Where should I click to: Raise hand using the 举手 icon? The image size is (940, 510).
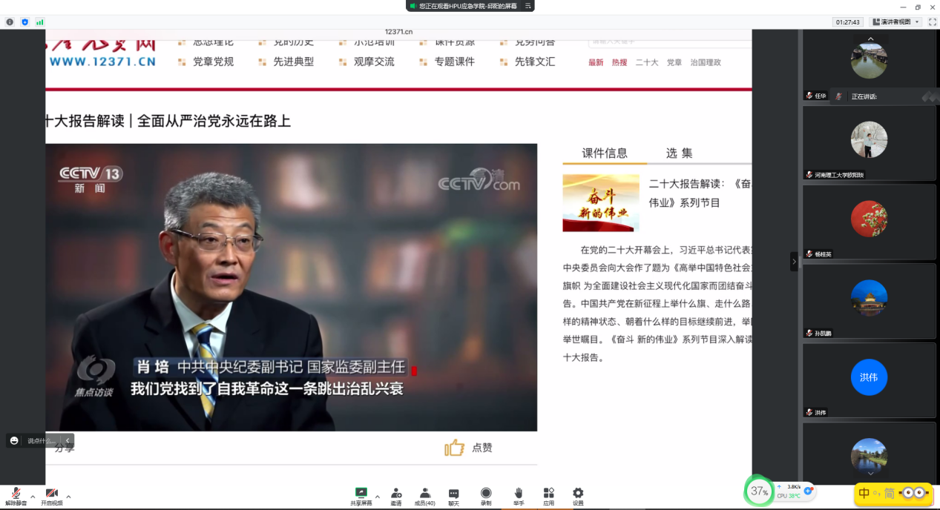click(x=519, y=494)
